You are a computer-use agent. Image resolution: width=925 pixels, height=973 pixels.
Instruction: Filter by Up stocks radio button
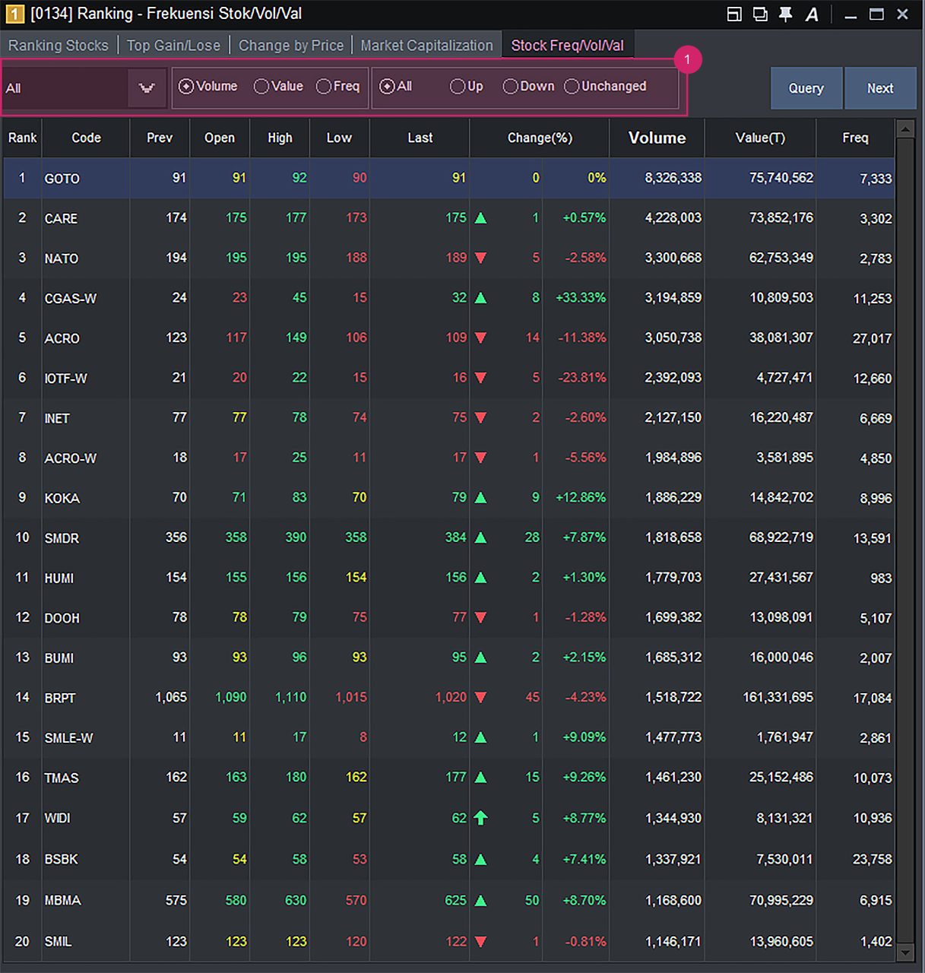tap(458, 87)
